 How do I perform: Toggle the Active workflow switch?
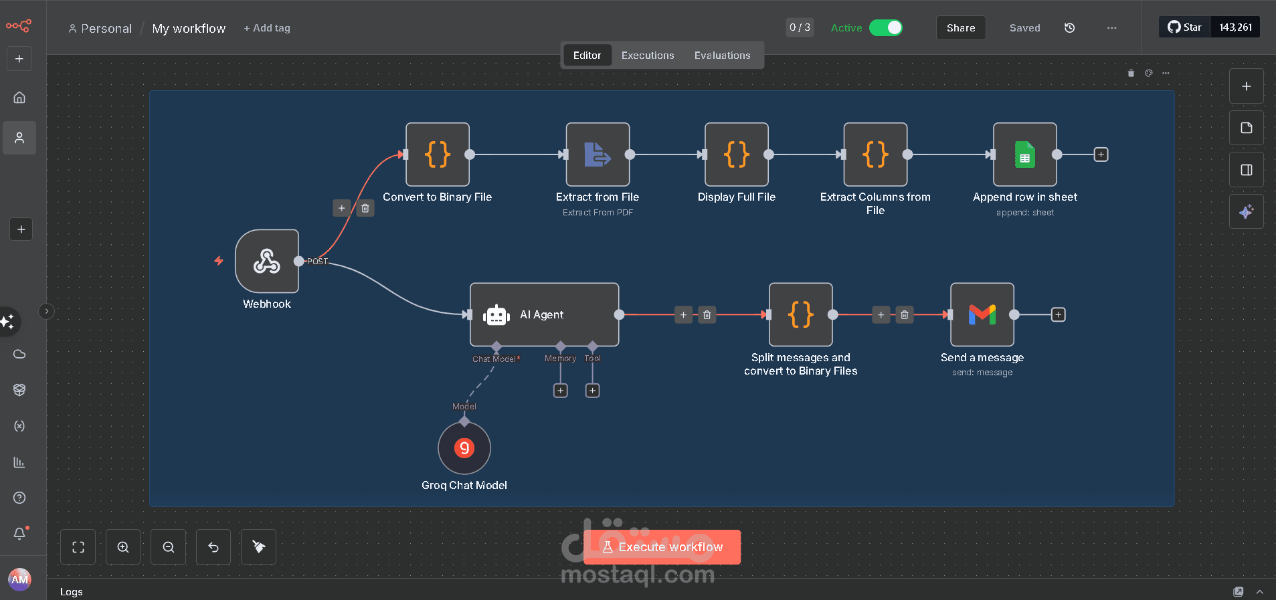click(x=885, y=27)
